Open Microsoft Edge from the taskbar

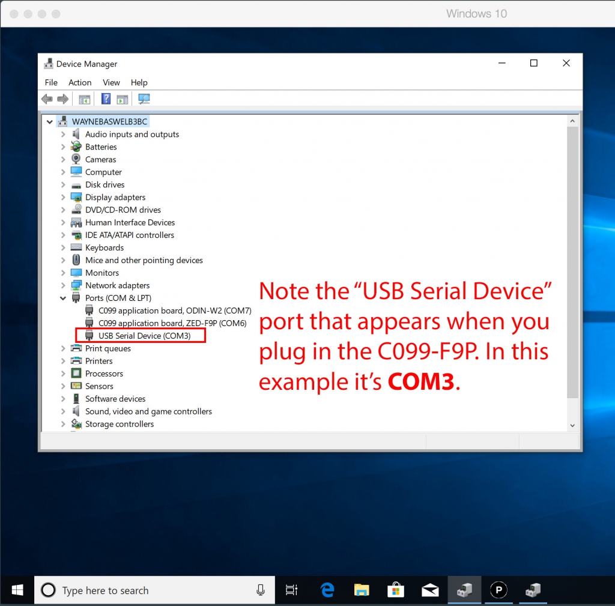(x=327, y=590)
